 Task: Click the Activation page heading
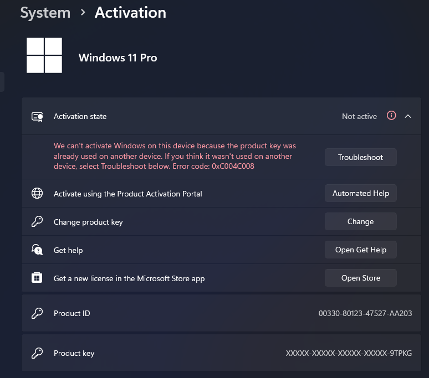(x=130, y=13)
